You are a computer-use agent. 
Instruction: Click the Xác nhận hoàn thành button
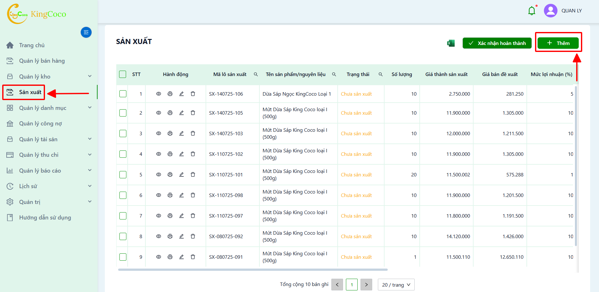click(x=497, y=43)
